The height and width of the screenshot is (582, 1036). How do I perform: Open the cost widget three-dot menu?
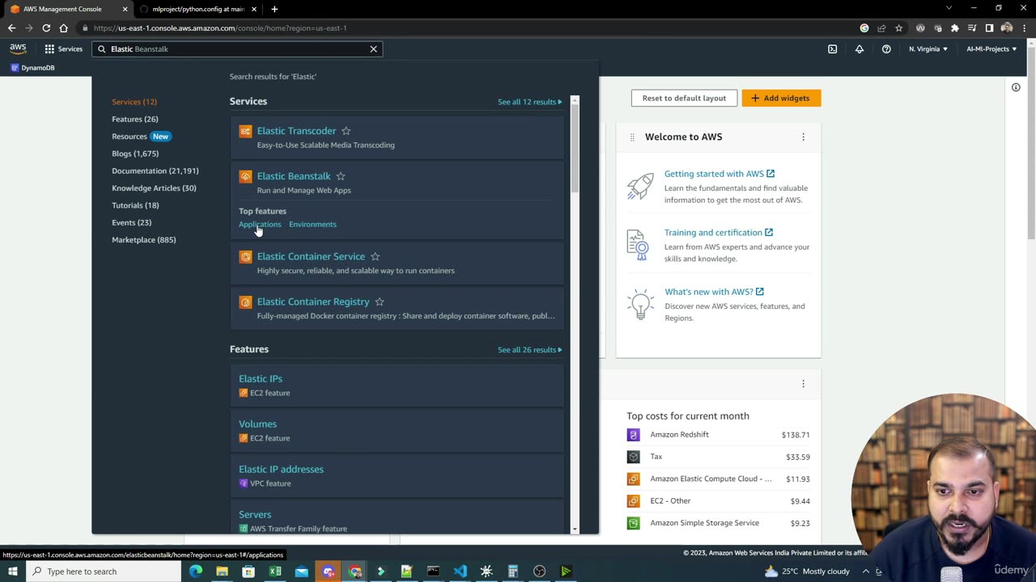pyautogui.click(x=803, y=384)
